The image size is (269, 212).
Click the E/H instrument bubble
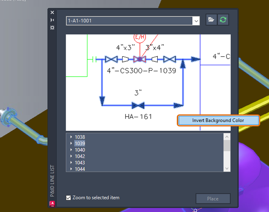[x=140, y=38]
